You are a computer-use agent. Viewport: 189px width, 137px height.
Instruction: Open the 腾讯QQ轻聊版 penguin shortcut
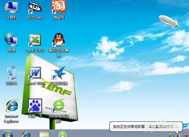(59, 45)
